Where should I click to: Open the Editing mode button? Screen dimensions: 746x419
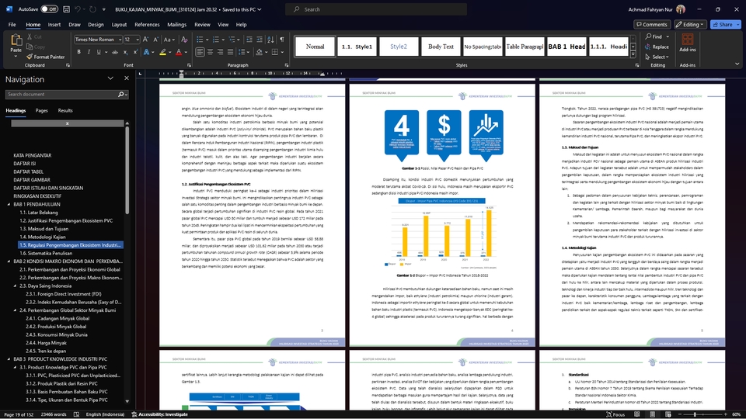[x=690, y=24]
